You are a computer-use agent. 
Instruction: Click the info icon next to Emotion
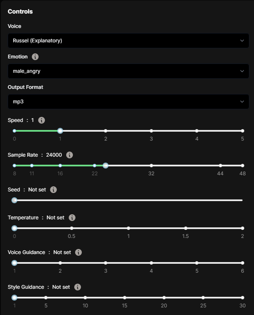point(35,57)
